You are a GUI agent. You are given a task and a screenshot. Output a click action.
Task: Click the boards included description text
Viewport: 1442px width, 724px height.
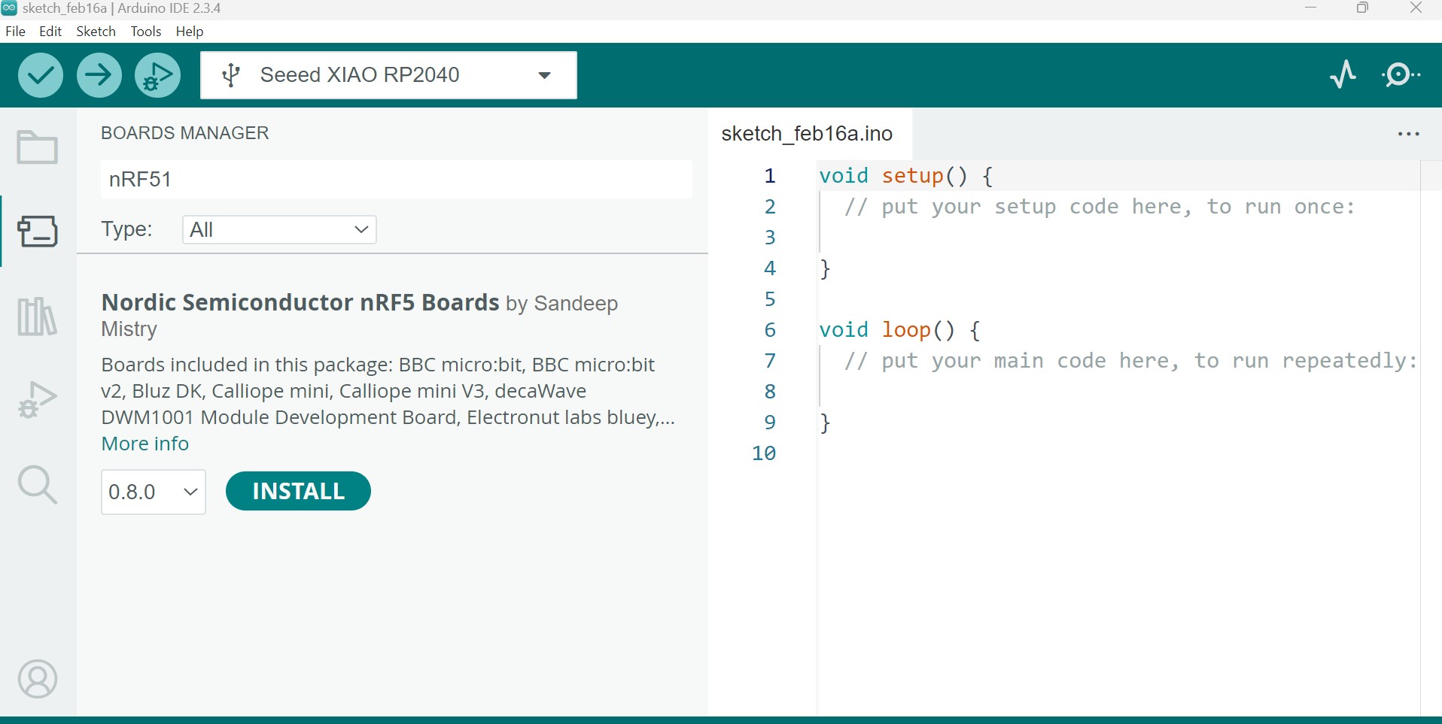(x=388, y=391)
